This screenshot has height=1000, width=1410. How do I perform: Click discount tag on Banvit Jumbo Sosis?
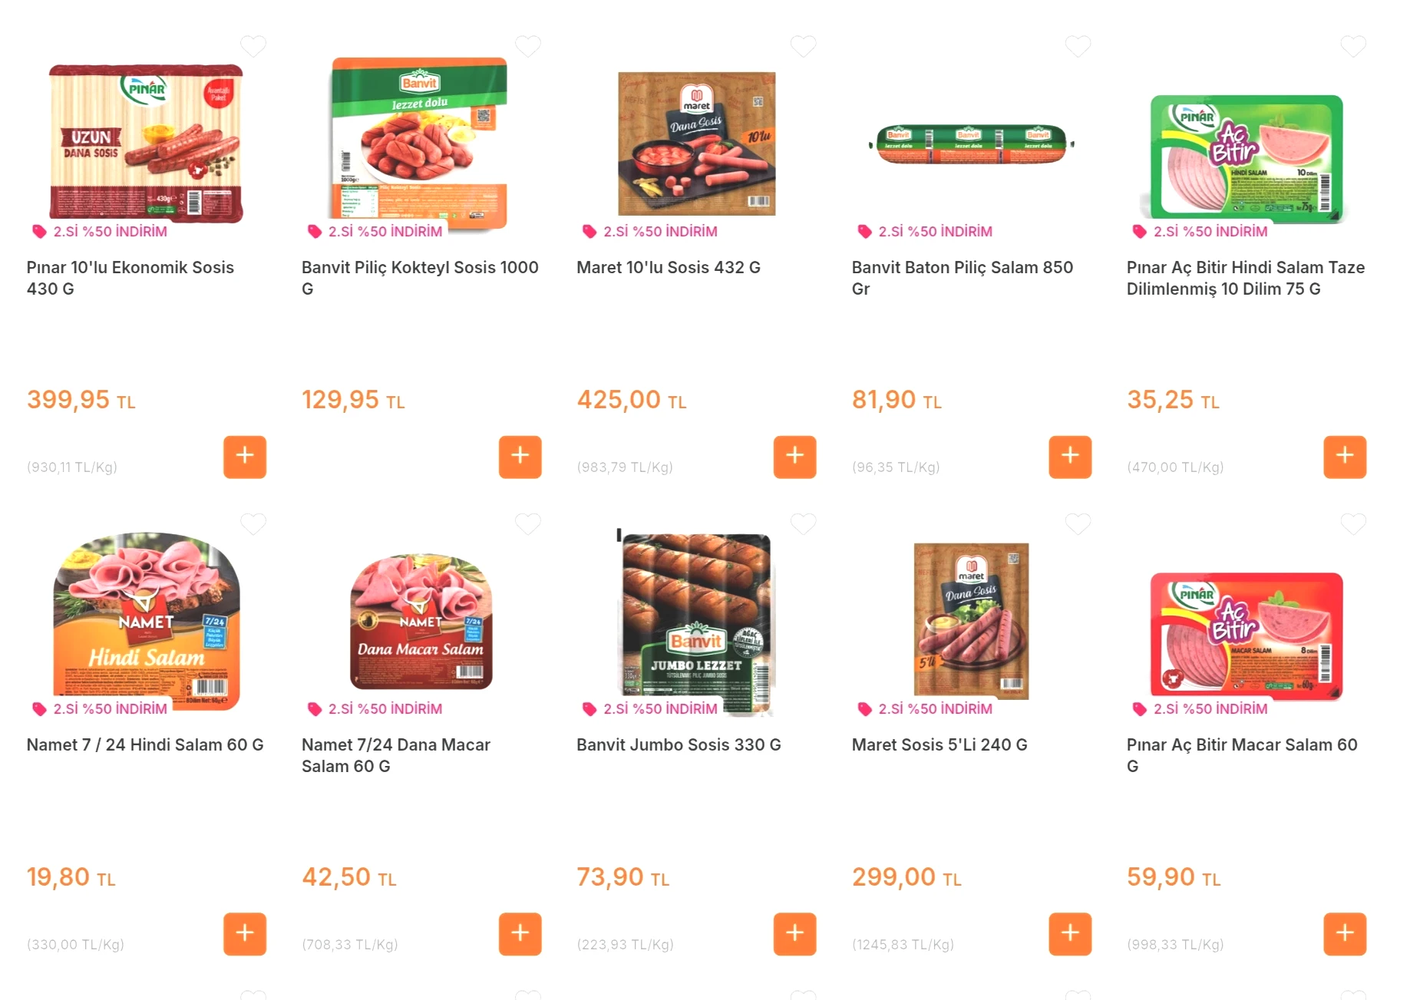click(651, 708)
